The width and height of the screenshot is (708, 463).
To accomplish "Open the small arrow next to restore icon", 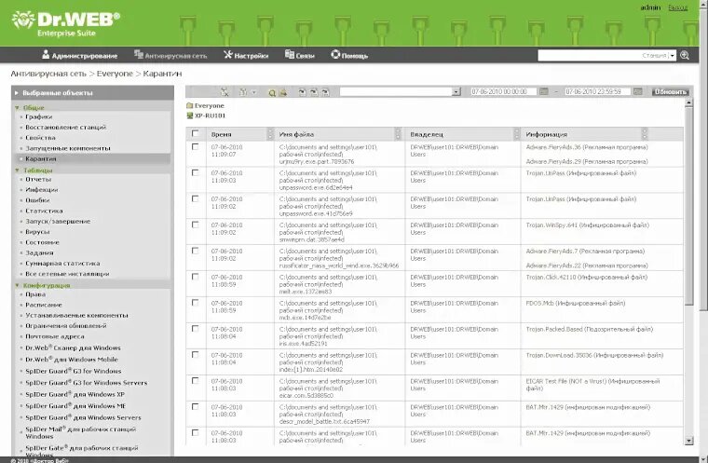I will [253, 92].
